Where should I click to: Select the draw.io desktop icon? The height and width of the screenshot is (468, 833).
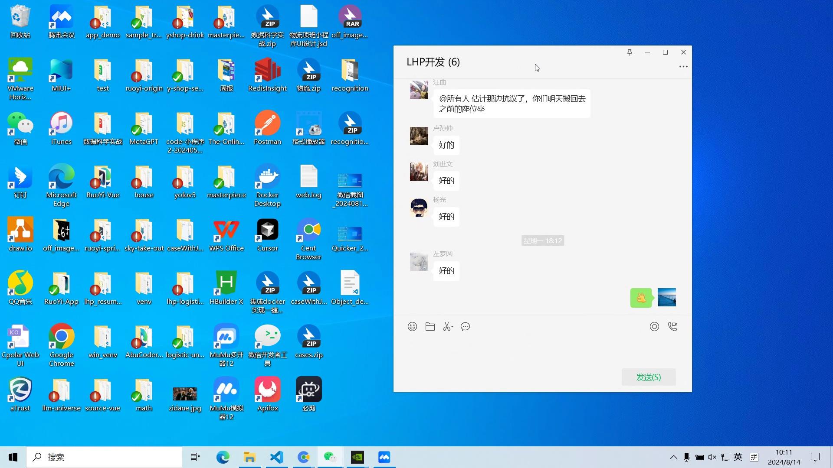tap(20, 235)
